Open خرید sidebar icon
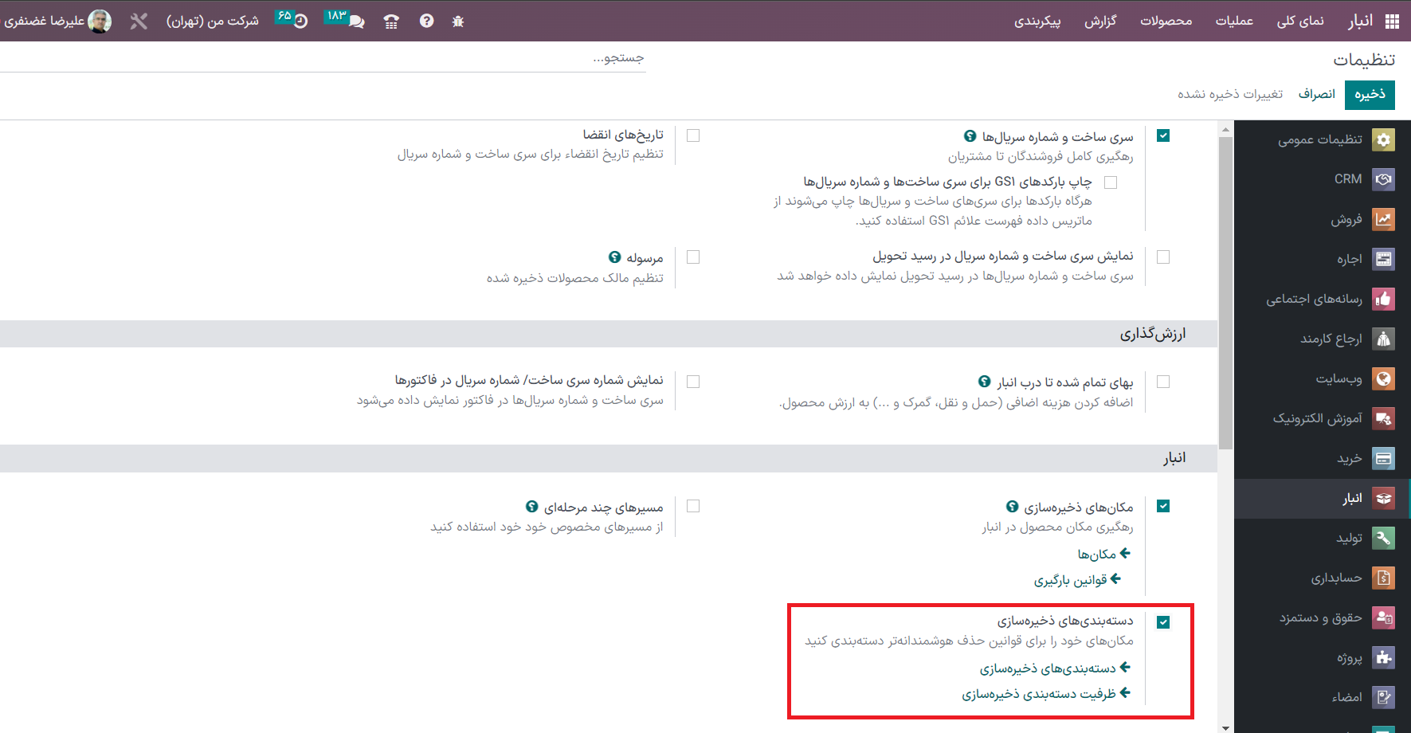The width and height of the screenshot is (1411, 733). pos(1384,458)
